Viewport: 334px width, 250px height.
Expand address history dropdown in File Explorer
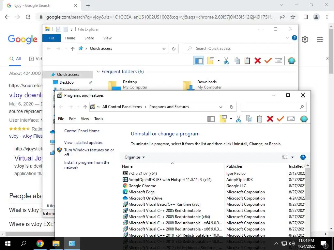[x=164, y=49]
